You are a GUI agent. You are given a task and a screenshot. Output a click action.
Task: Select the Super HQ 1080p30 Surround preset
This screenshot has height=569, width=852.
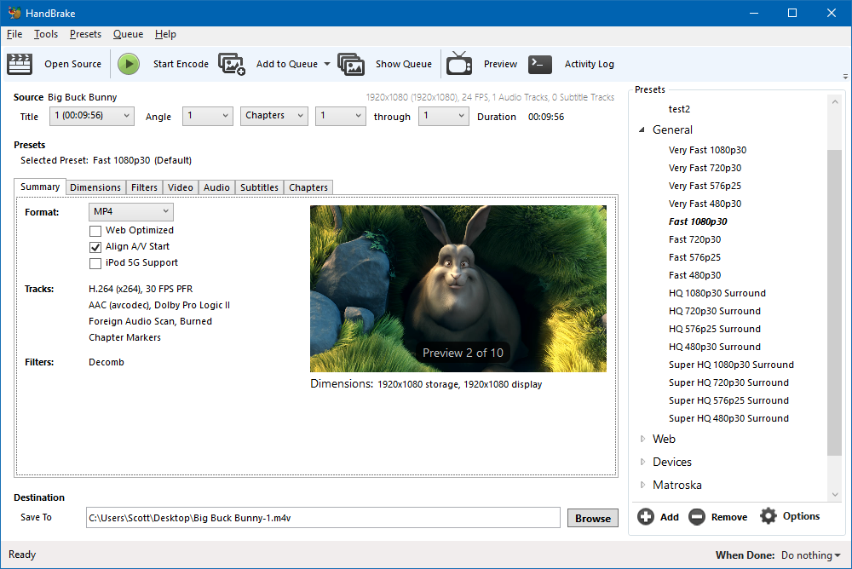pos(731,365)
